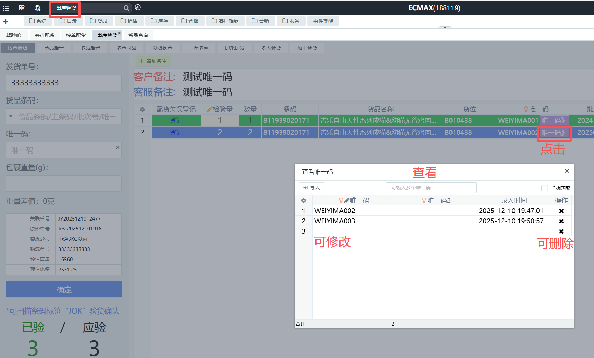Click the globe language icon
Viewport: 594px width, 358px height.
(x=37, y=8)
